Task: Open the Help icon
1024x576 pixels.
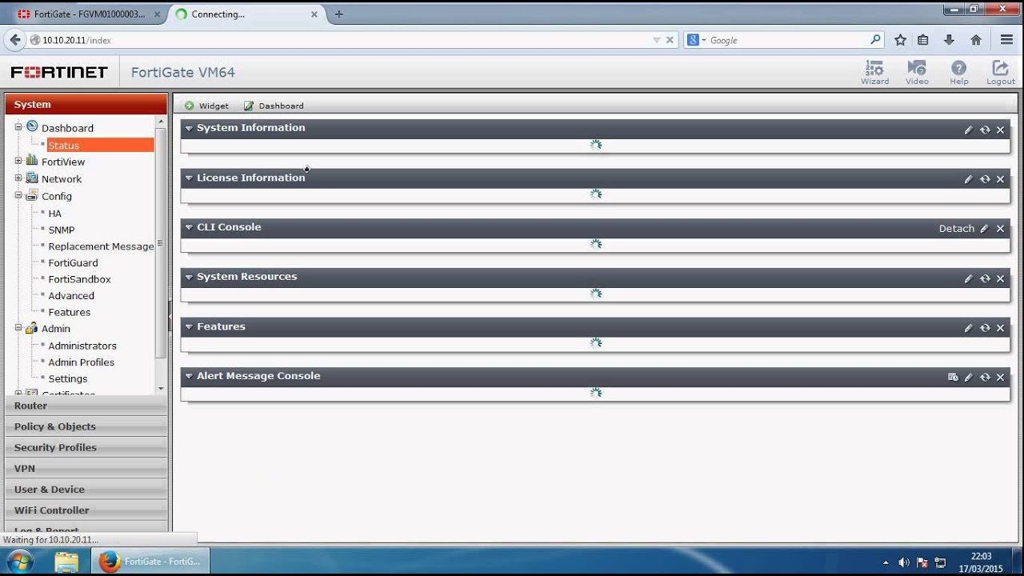Action: (958, 72)
